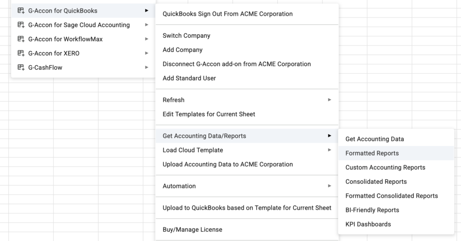
Task: Open Buy/Manage License
Action: click(x=192, y=230)
